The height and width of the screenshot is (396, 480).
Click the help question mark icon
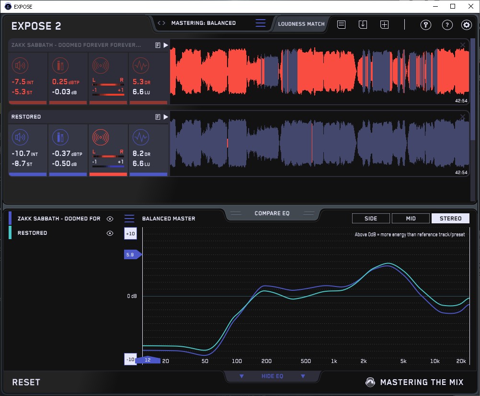(447, 25)
